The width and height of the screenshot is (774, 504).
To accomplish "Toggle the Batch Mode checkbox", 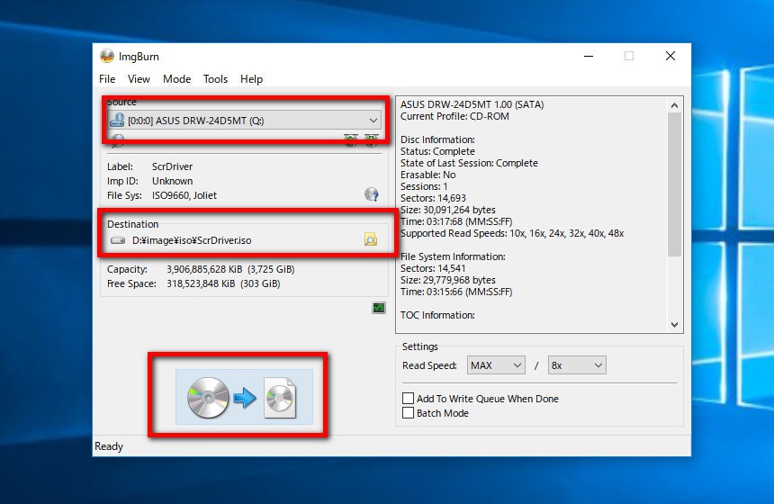I will point(409,413).
